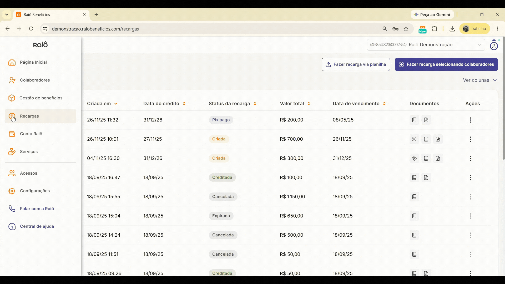
Task: Expand the Raiô Demonstração company selector
Action: pyautogui.click(x=426, y=45)
